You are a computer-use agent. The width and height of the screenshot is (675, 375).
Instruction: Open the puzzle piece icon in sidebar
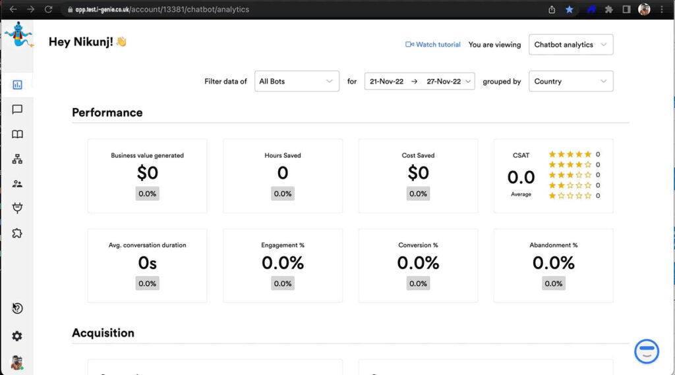(17, 233)
